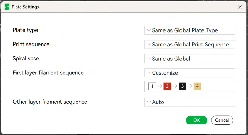Open the Spiral vase dropdown
This screenshot has width=248, height=135.
[x=190, y=59]
